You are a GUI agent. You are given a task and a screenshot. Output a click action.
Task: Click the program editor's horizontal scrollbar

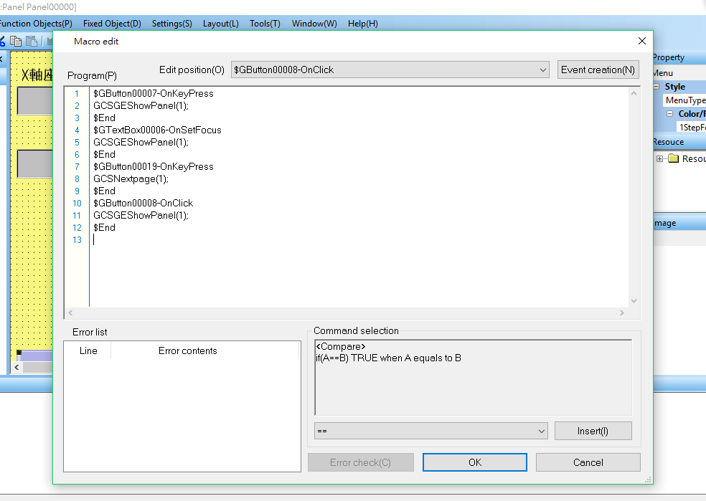point(346,313)
